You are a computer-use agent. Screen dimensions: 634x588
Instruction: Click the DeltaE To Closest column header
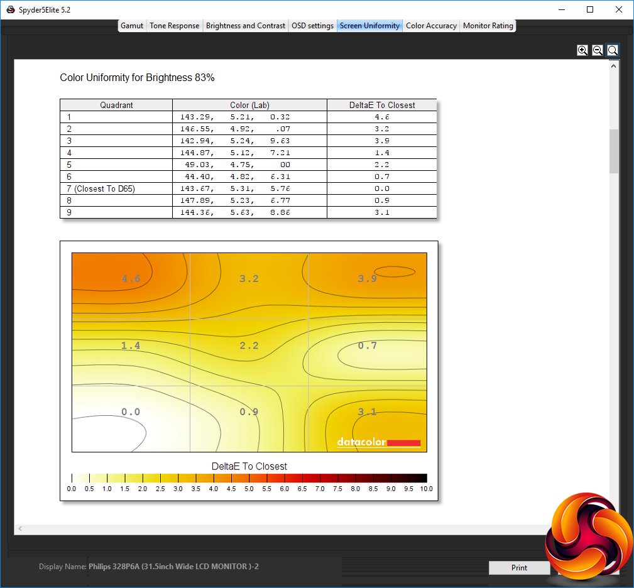coord(381,105)
